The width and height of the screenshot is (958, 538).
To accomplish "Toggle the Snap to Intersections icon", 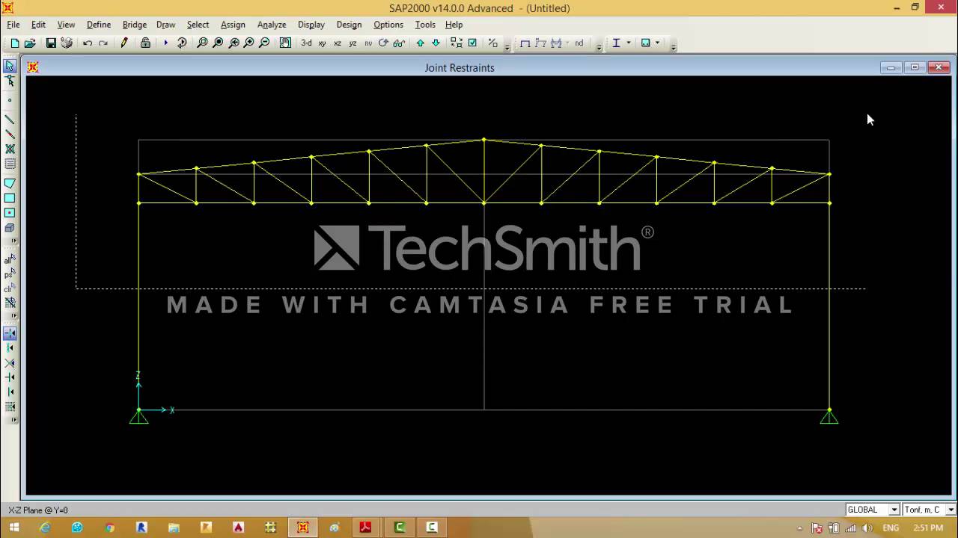I will click(x=10, y=363).
